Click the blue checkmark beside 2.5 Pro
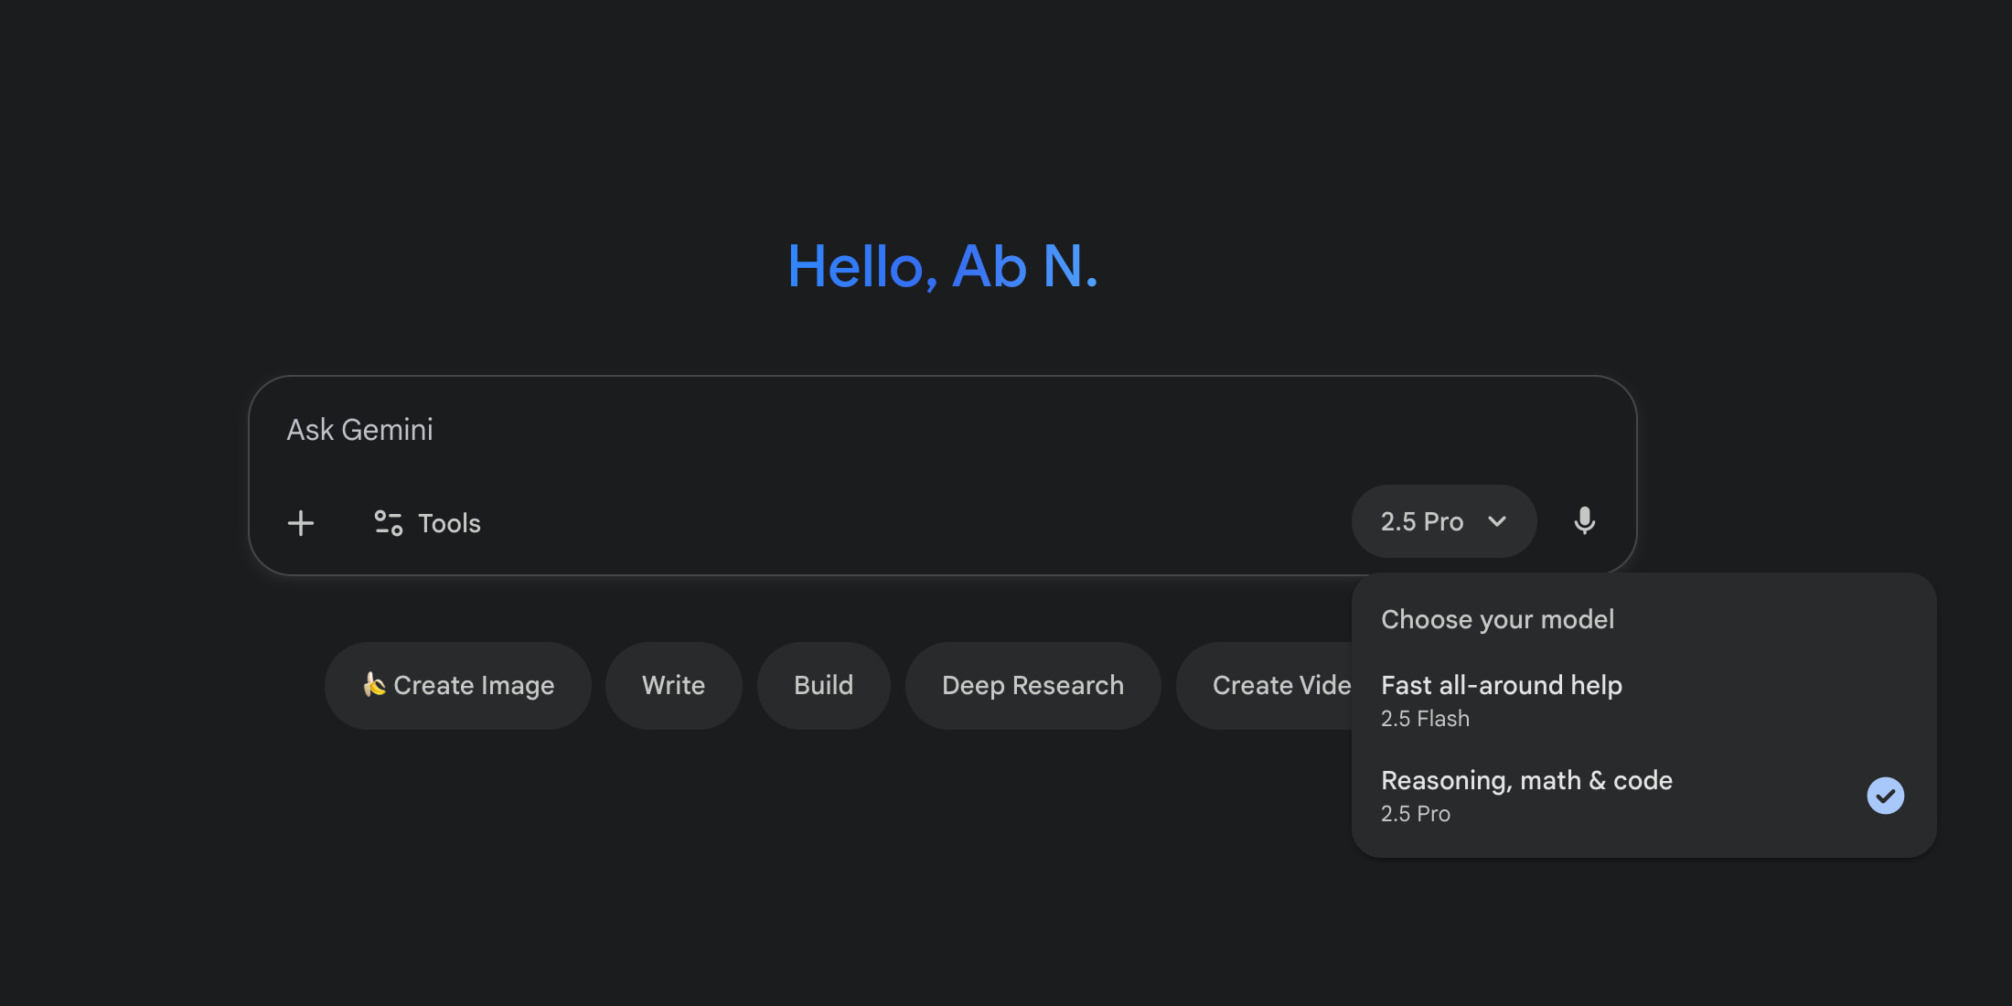The image size is (2012, 1006). pyautogui.click(x=1885, y=796)
